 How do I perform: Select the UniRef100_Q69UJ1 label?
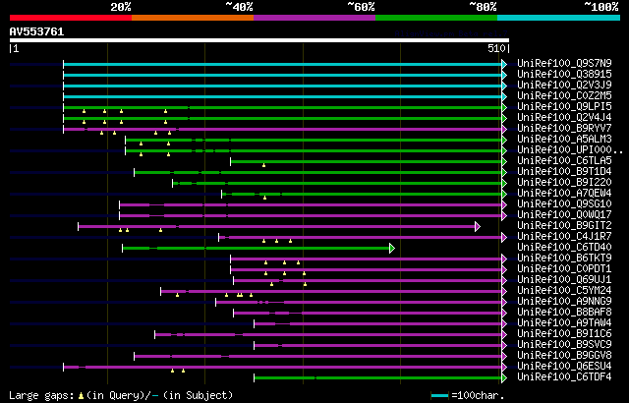click(x=564, y=280)
